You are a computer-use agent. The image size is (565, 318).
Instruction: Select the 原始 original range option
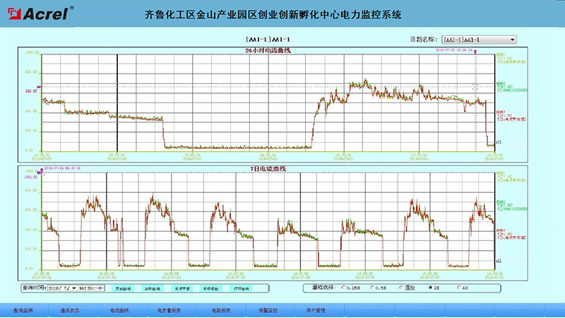click(x=401, y=288)
